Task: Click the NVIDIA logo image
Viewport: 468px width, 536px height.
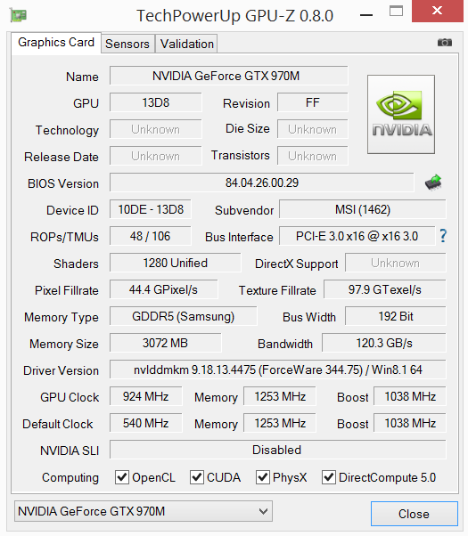Action: (401, 114)
